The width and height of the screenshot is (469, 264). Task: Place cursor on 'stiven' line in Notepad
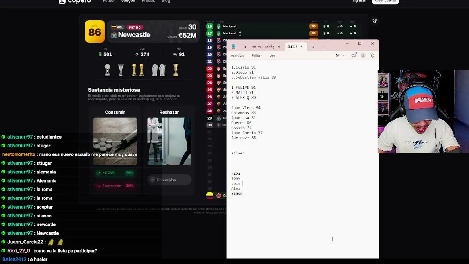[238, 153]
